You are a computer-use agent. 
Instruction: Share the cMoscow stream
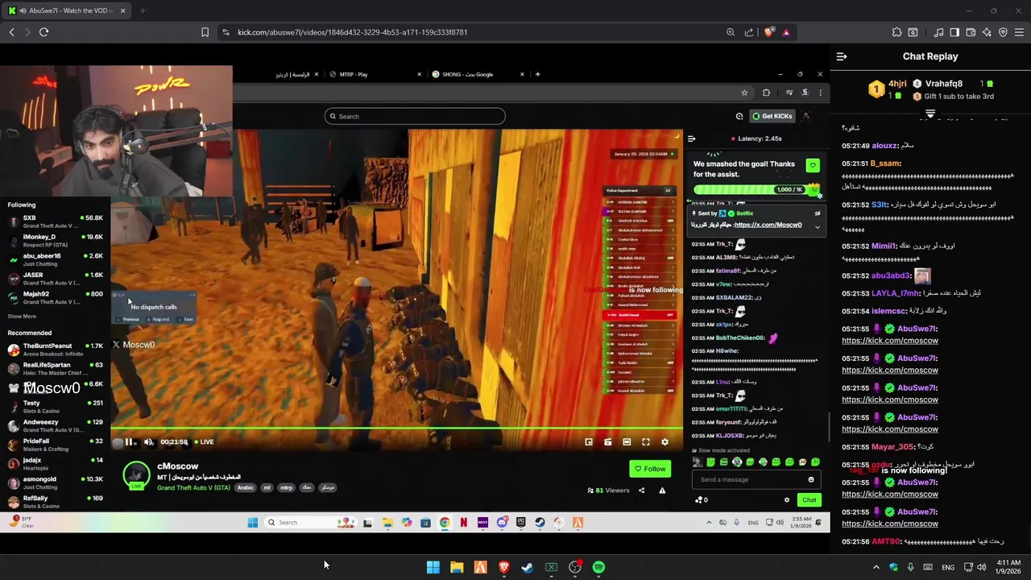click(x=642, y=491)
